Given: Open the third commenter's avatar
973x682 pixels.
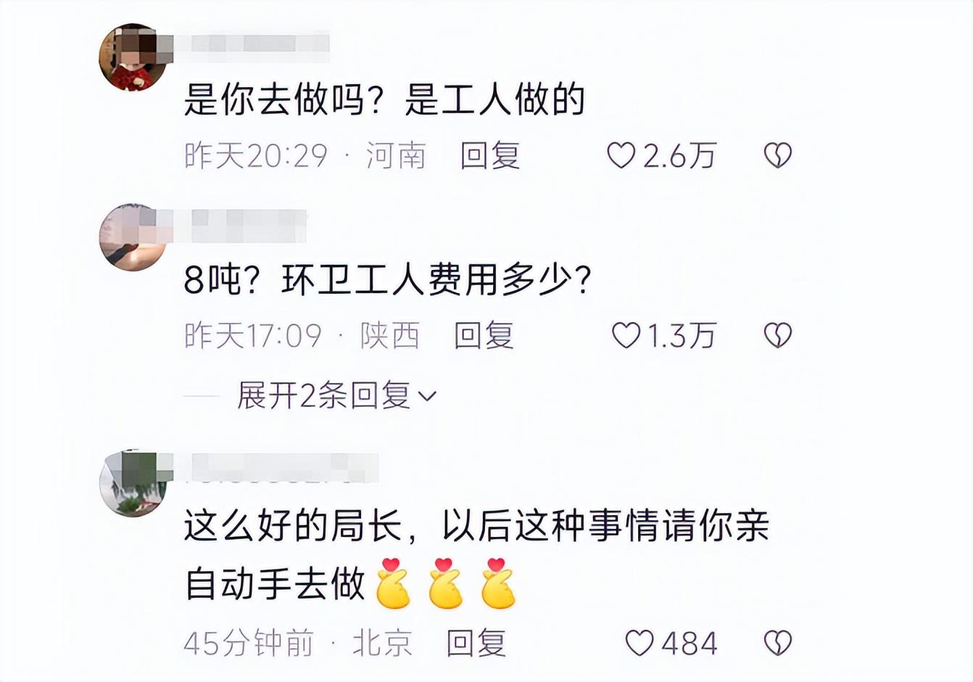Looking at the screenshot, I should pyautogui.click(x=132, y=483).
